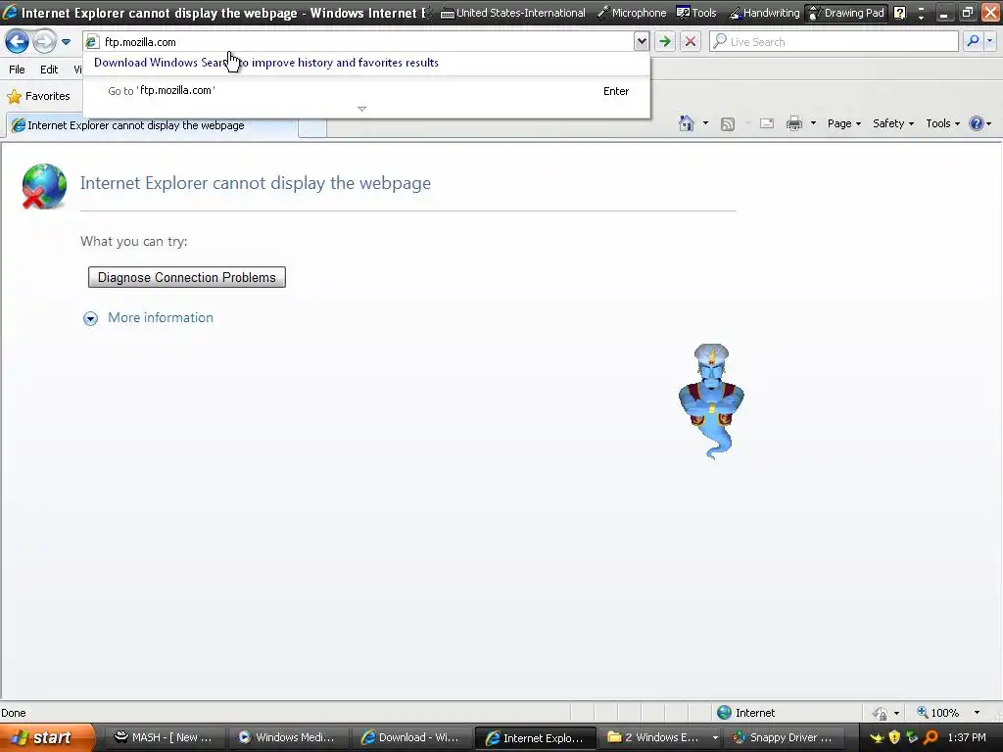The height and width of the screenshot is (752, 1003).
Task: Click the 100% zoom level button
Action: click(x=937, y=713)
